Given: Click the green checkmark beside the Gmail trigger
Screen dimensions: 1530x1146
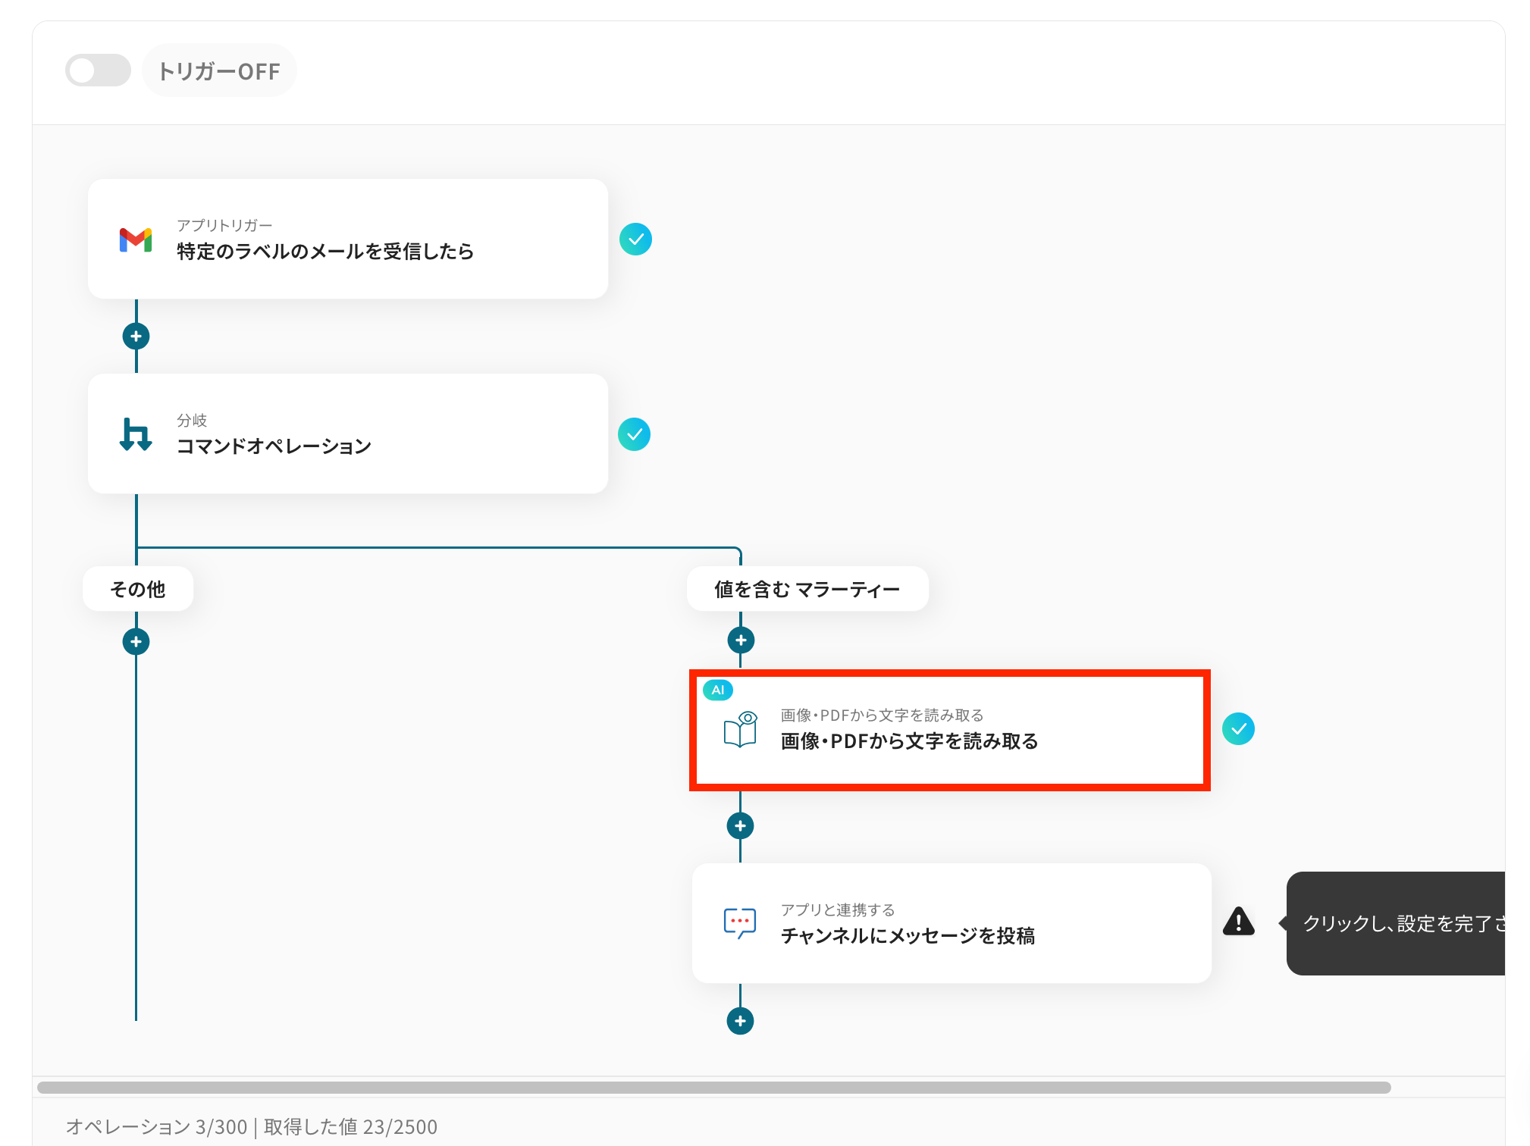Looking at the screenshot, I should [635, 240].
